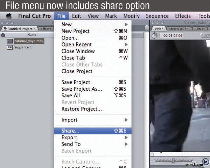The image size is (210, 168).
Task: Open the Final Cut Pro application menu
Action: point(34,16)
